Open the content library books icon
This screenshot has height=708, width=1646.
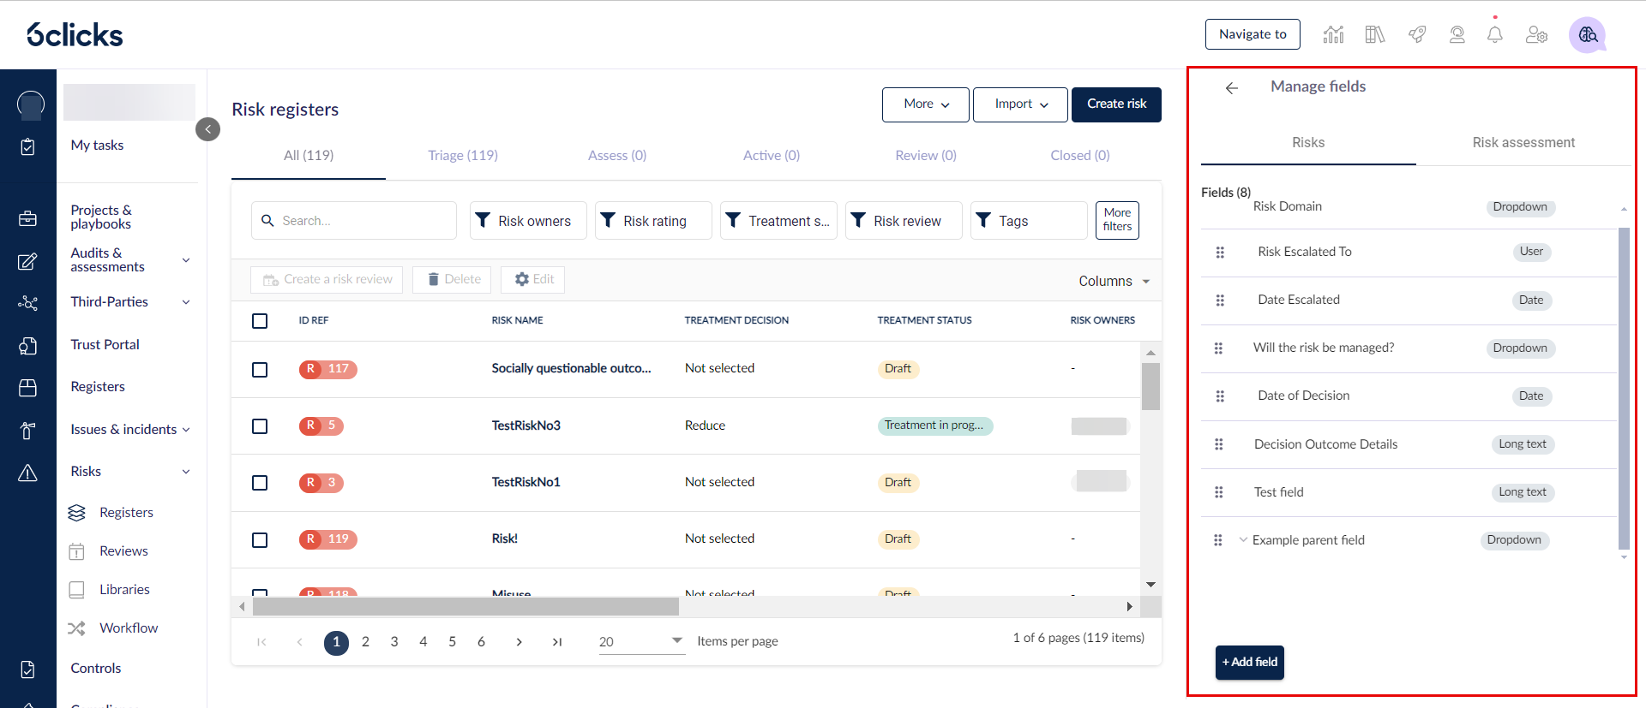[x=1375, y=34]
